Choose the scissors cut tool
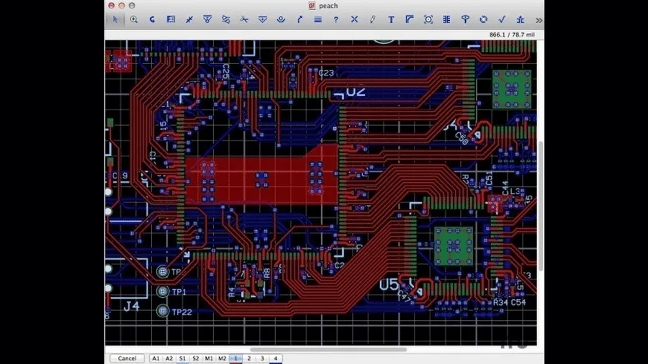The height and width of the screenshot is (364, 648). pos(244,19)
